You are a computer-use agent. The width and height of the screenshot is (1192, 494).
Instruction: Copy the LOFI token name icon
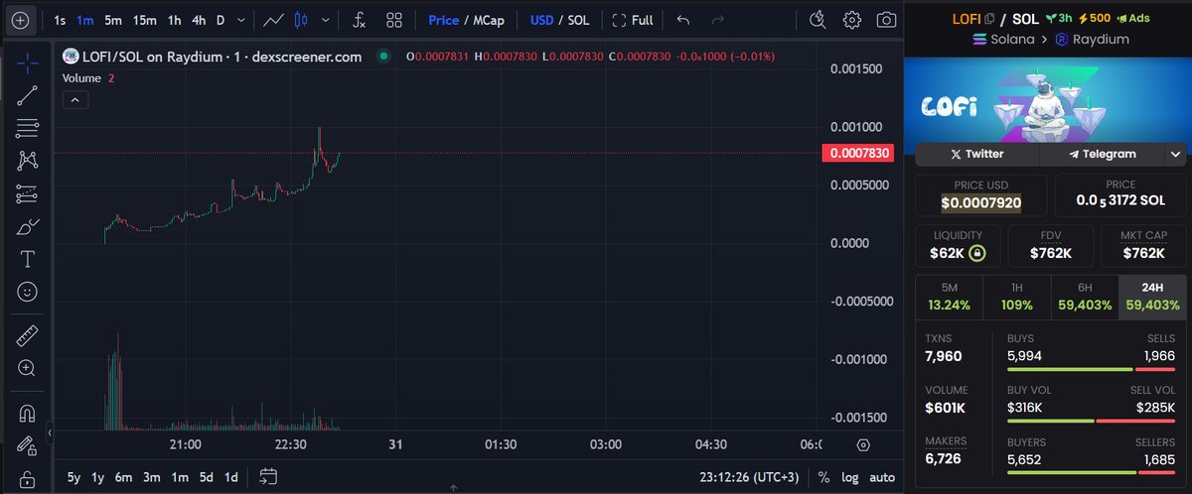point(989,20)
